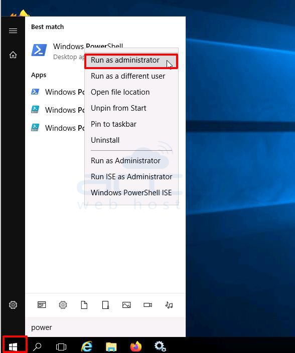Launch Internet Explorer from the taskbar
295x353 pixels.
click(87, 346)
